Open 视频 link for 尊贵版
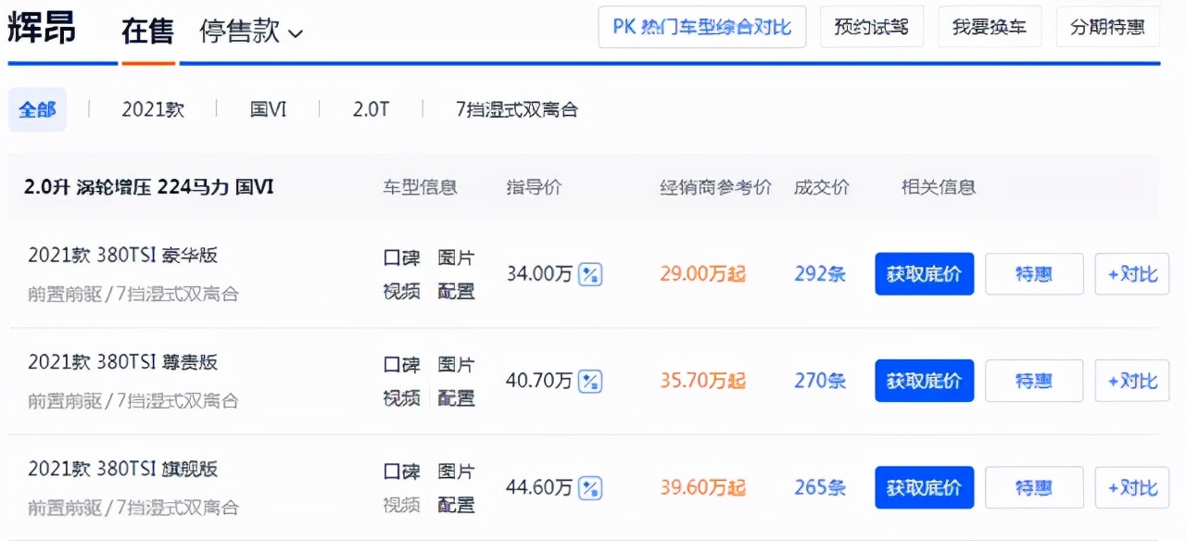 tap(401, 398)
